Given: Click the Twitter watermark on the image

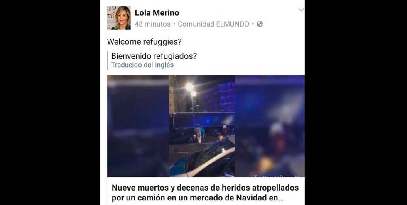Looking at the screenshot, I should (279, 176).
